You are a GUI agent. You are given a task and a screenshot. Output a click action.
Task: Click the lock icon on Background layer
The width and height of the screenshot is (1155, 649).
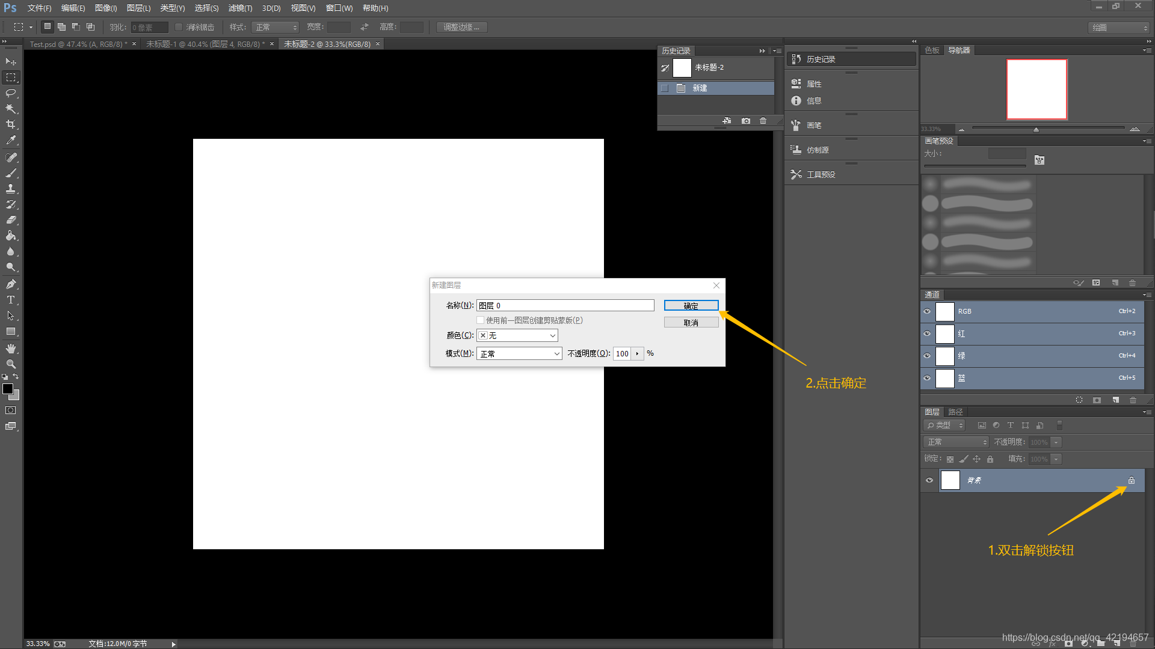click(1131, 480)
